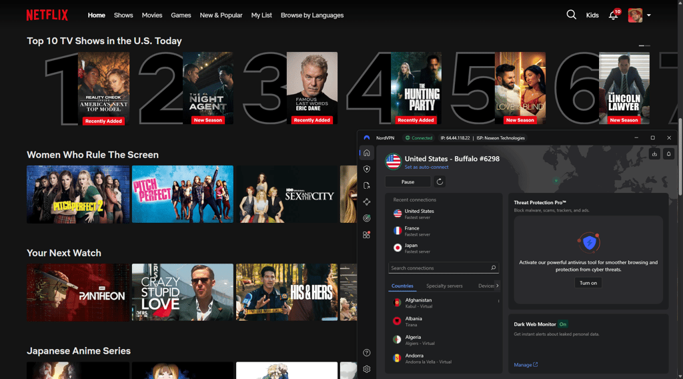This screenshot has width=683, height=379.
Task: Open the NordVPN products grid sidebar icon
Action: pos(367,235)
